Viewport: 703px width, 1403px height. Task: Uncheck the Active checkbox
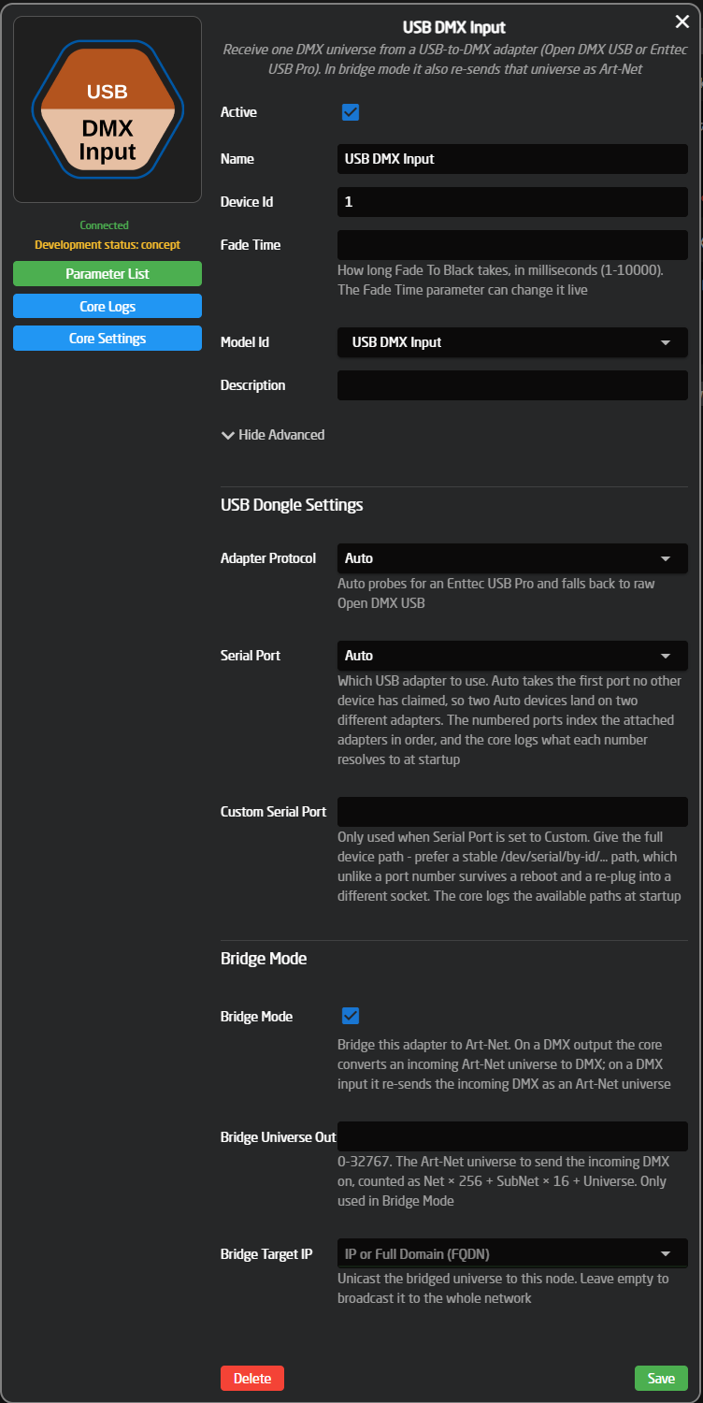pyautogui.click(x=351, y=112)
